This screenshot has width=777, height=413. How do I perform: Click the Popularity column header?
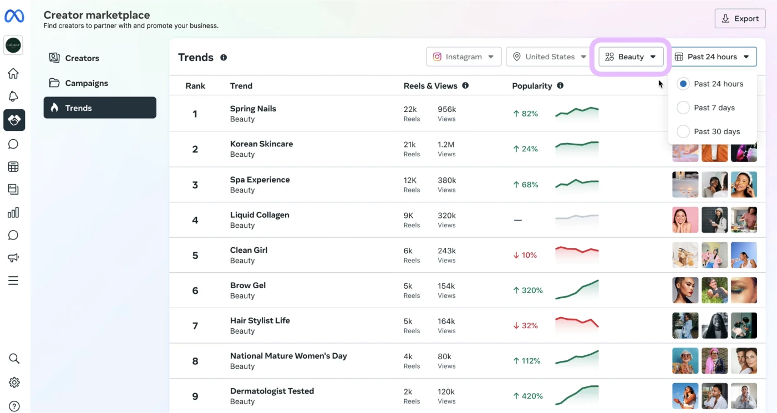pyautogui.click(x=532, y=86)
